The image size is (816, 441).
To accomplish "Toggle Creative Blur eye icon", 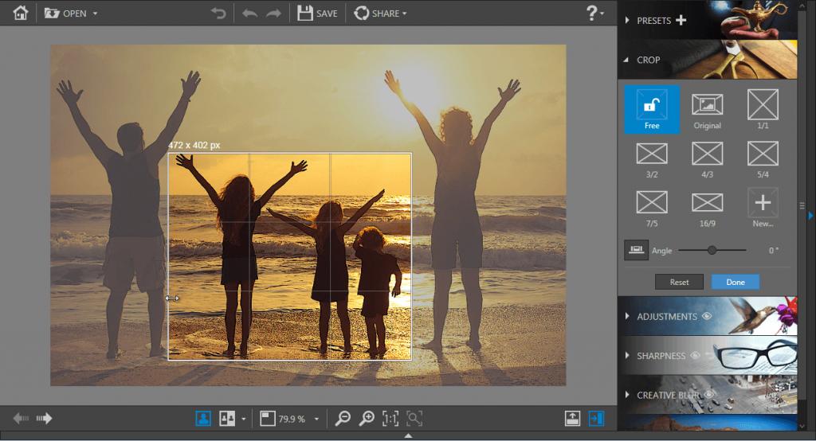I will (x=708, y=394).
